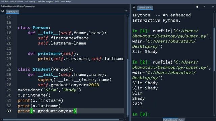Click 'self.graduationyear=2023' code line
Screen dimensions: 216x121
point(69,85)
